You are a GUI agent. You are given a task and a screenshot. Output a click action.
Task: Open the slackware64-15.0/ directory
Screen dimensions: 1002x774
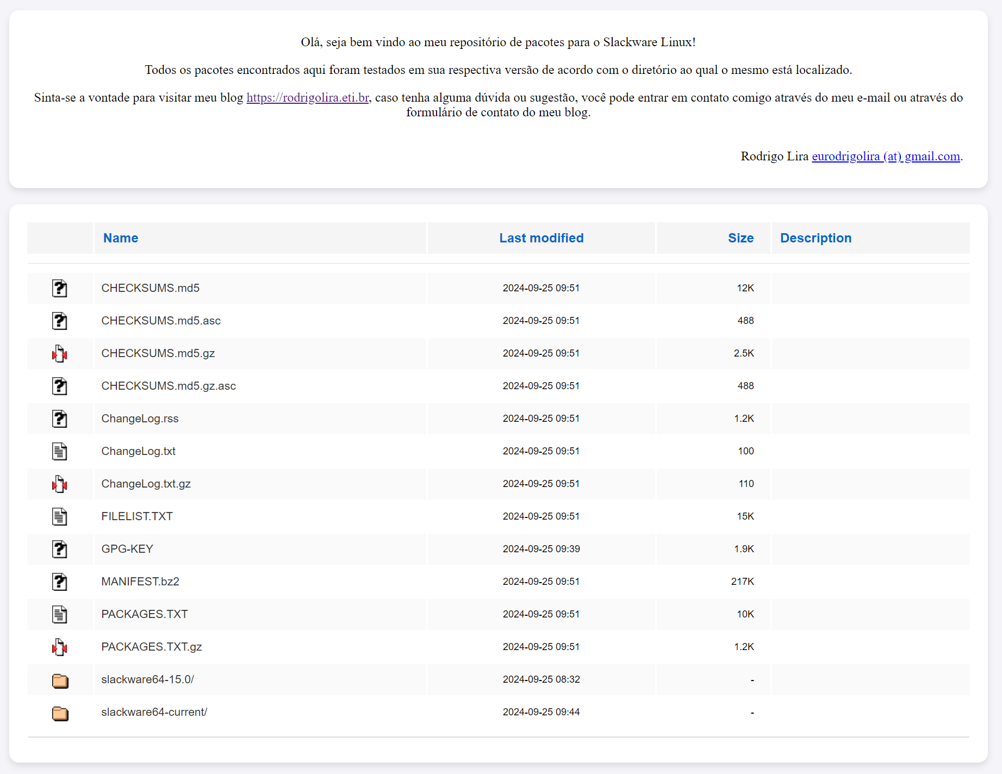tap(147, 679)
